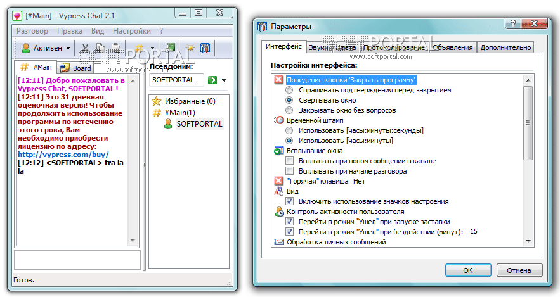Enable Всплывать при начале разговора

290,171
